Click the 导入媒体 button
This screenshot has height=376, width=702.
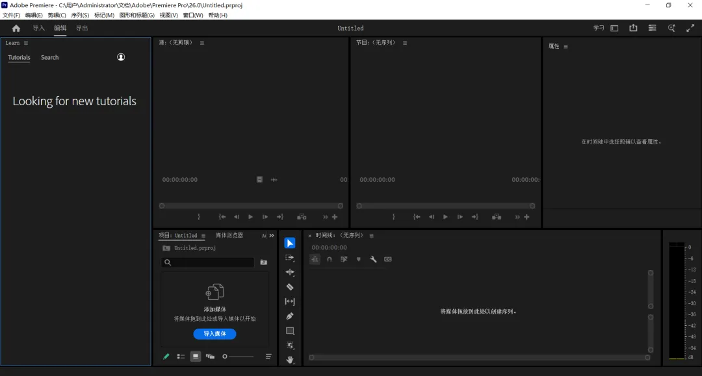214,334
